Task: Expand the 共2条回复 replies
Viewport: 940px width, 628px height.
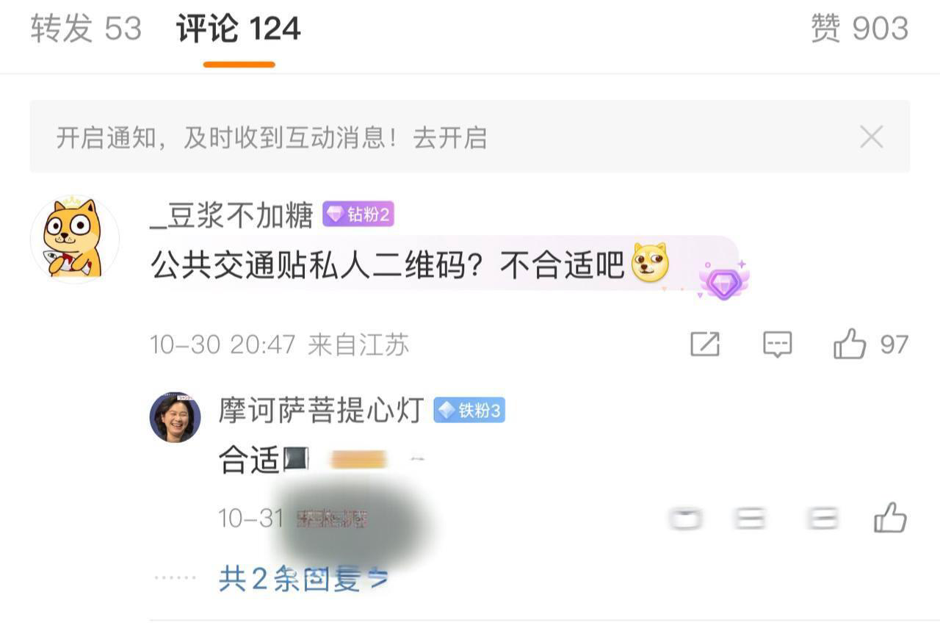Action: click(x=303, y=580)
